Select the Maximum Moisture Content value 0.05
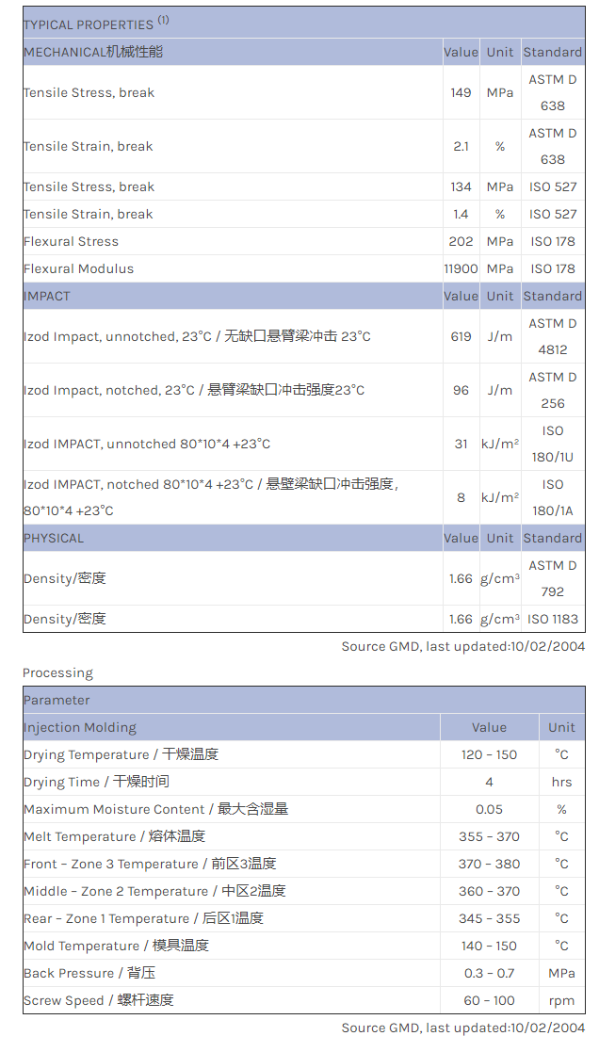The height and width of the screenshot is (1052, 599). [489, 809]
